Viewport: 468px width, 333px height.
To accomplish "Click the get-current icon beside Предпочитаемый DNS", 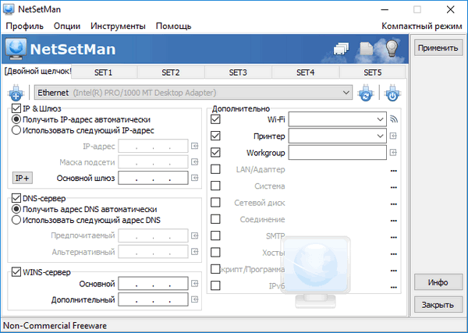I will tap(195, 236).
